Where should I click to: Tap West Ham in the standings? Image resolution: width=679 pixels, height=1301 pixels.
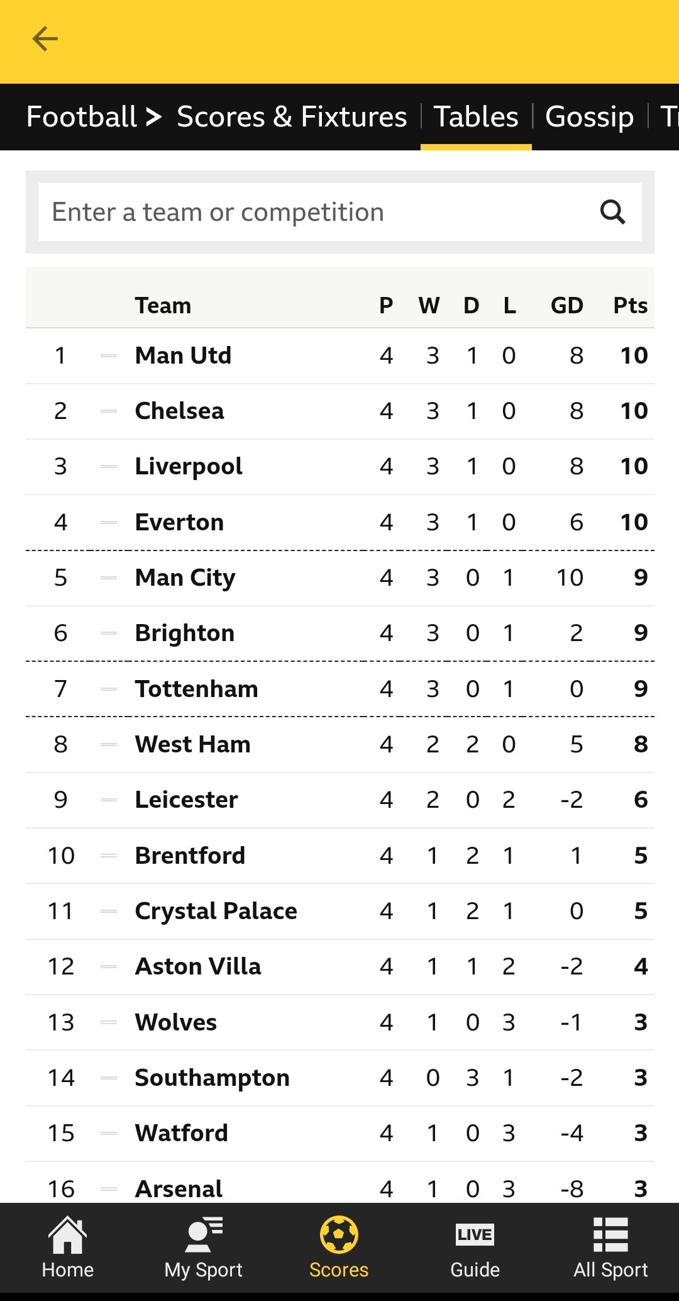[x=192, y=744]
